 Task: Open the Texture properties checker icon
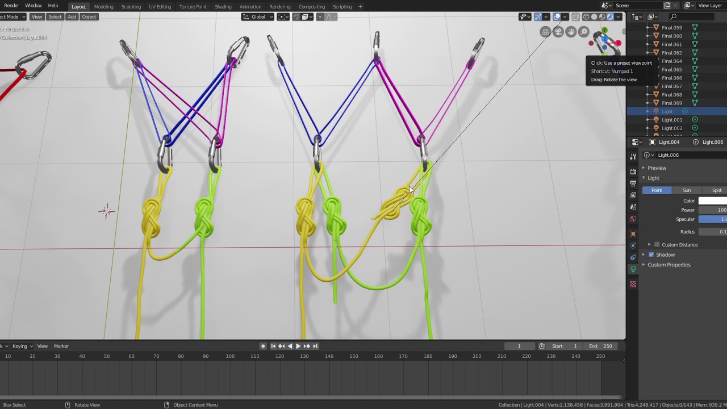[x=633, y=284]
